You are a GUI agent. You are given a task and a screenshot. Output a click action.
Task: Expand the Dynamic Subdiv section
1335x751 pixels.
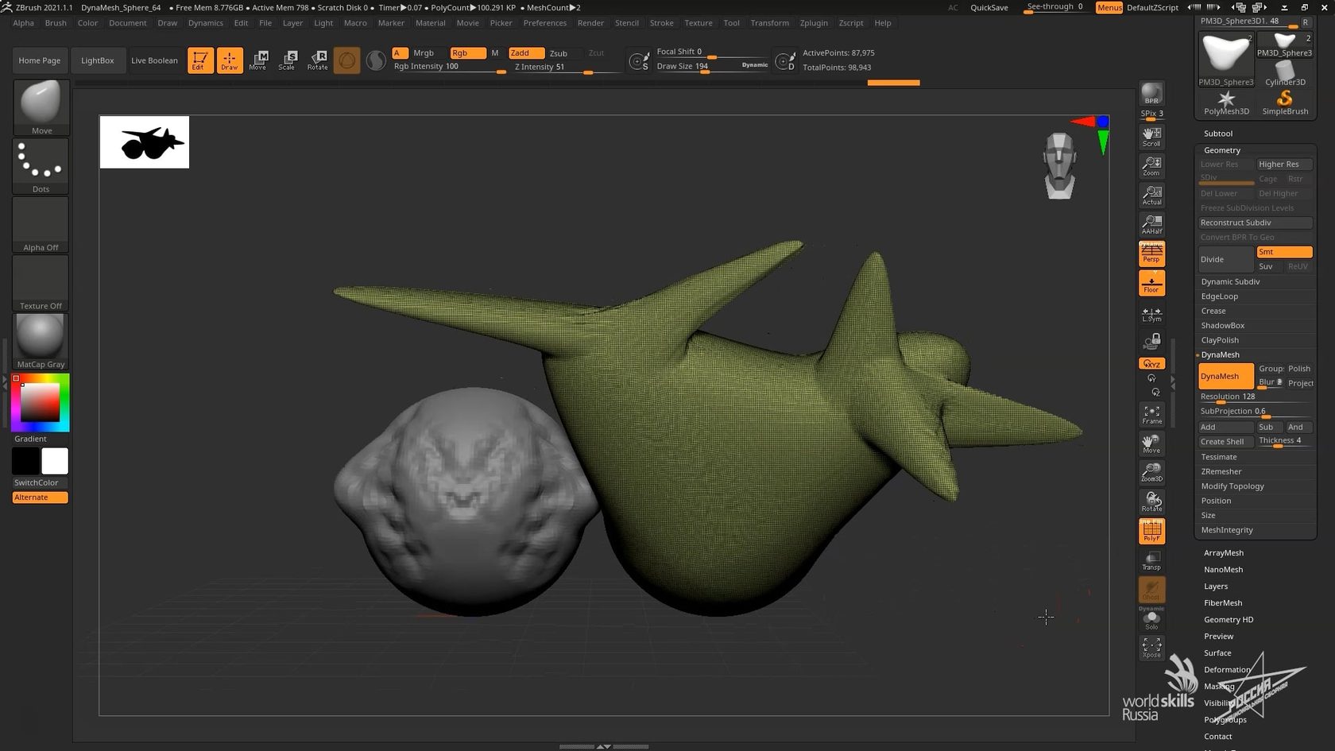point(1230,281)
